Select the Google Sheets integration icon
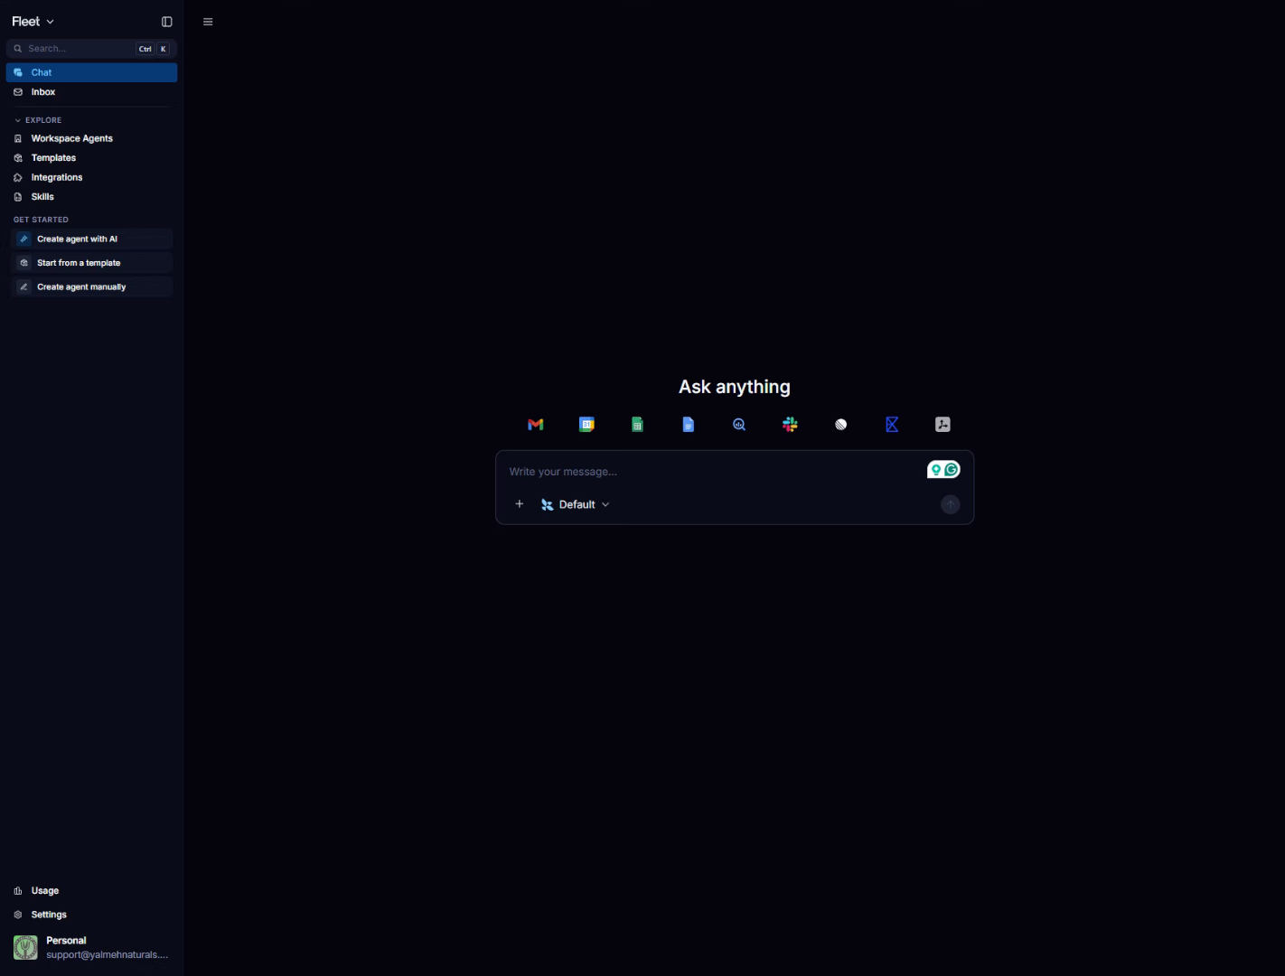The height and width of the screenshot is (976, 1285). click(x=637, y=425)
